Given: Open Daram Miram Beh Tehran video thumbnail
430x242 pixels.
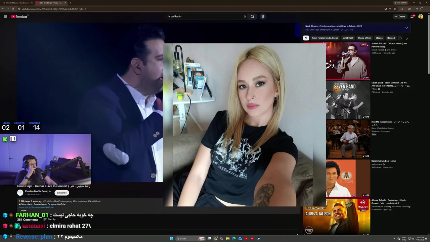Looking at the screenshot, I should [x=348, y=178].
